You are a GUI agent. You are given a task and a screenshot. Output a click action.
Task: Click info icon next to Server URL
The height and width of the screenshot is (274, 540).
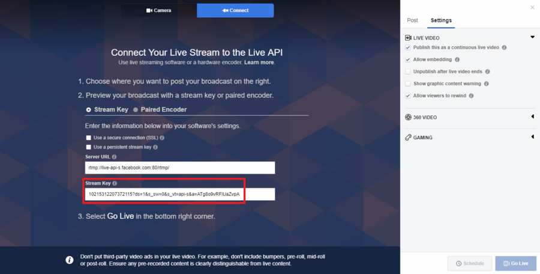pos(115,157)
